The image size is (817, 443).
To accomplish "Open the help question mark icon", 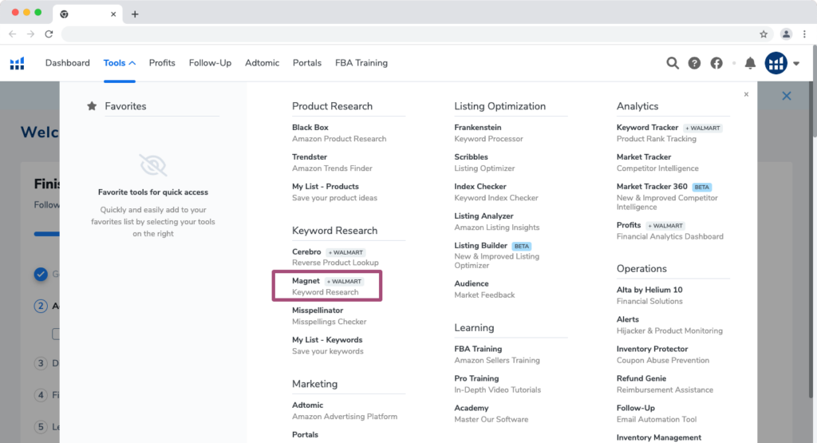I will [694, 63].
